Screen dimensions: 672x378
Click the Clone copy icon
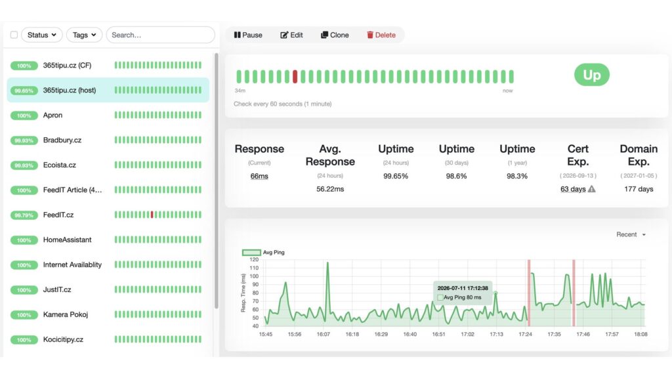324,35
